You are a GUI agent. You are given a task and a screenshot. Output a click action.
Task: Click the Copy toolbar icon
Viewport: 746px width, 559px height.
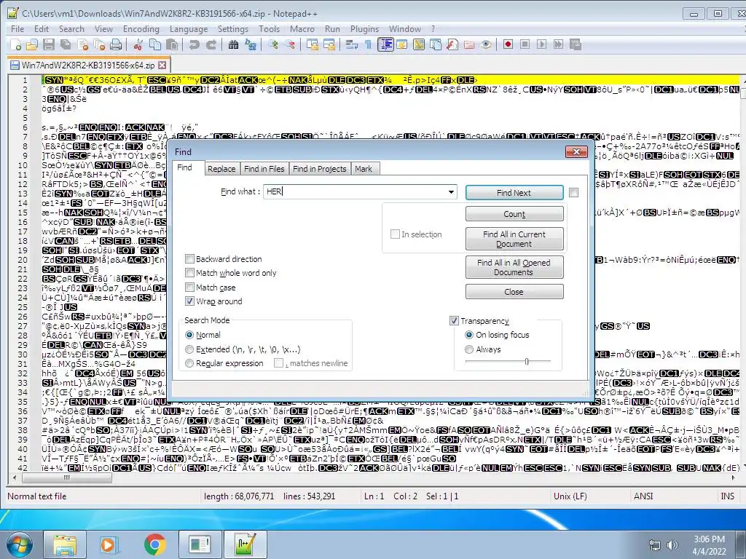coord(155,44)
